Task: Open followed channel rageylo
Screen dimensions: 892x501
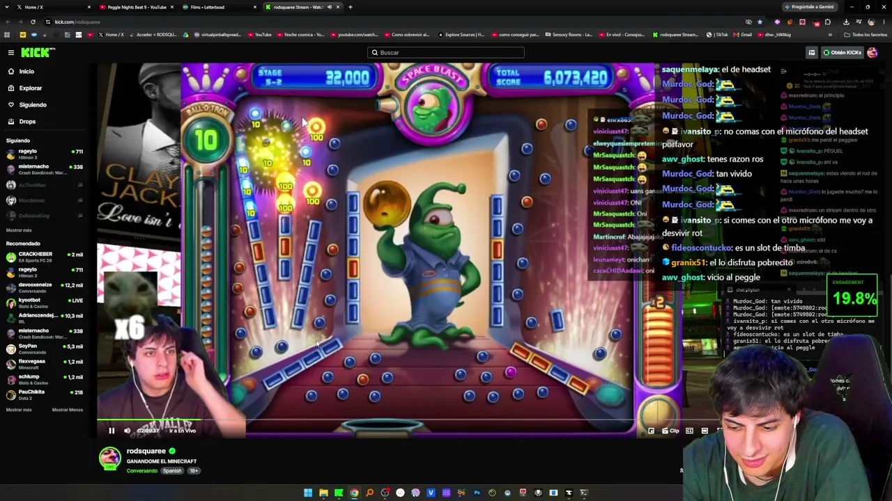Action: [45, 154]
